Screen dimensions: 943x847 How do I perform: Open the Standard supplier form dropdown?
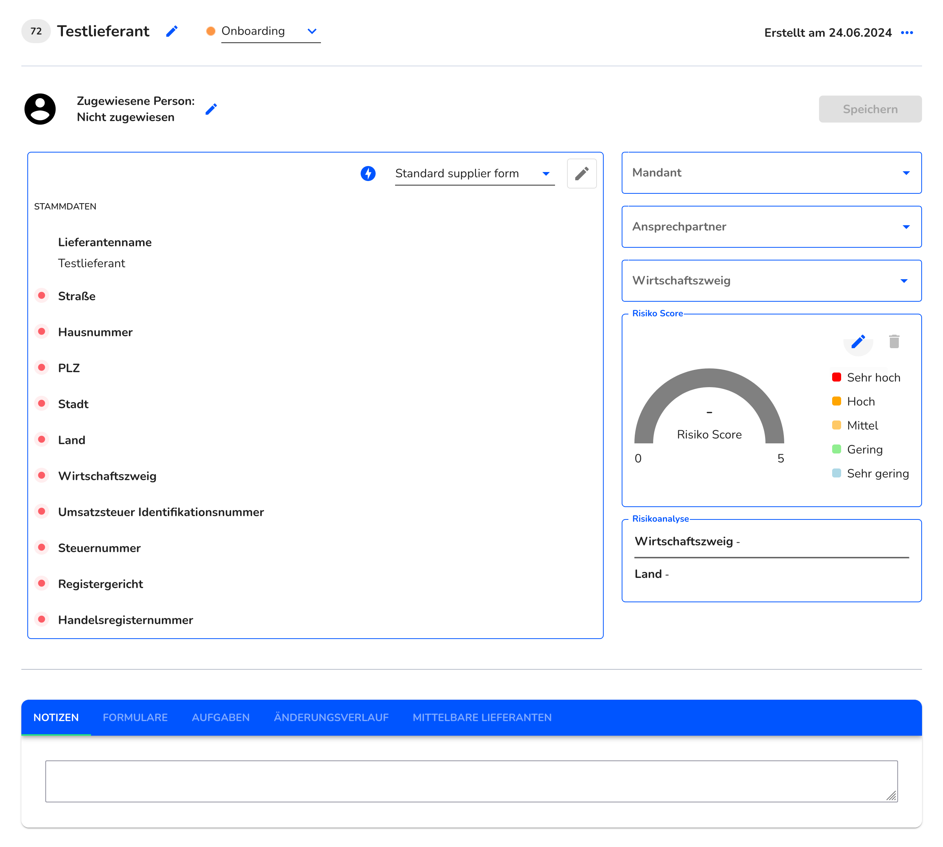tap(475, 174)
